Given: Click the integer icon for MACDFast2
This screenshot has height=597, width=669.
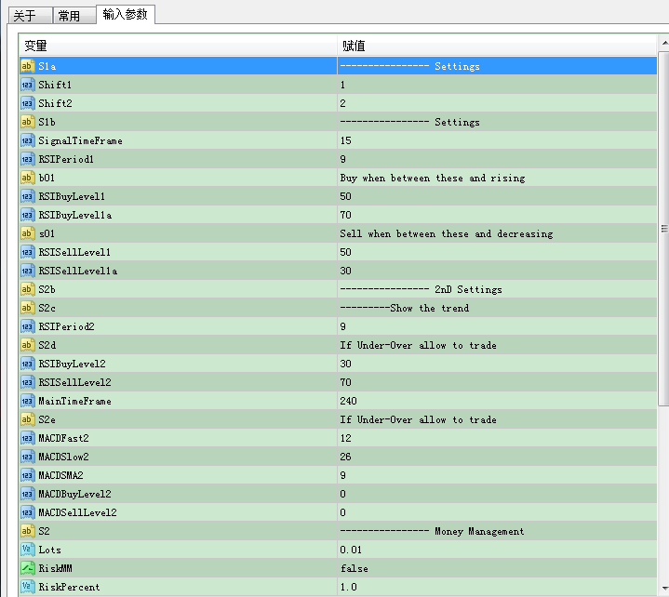Looking at the screenshot, I should point(27,438).
